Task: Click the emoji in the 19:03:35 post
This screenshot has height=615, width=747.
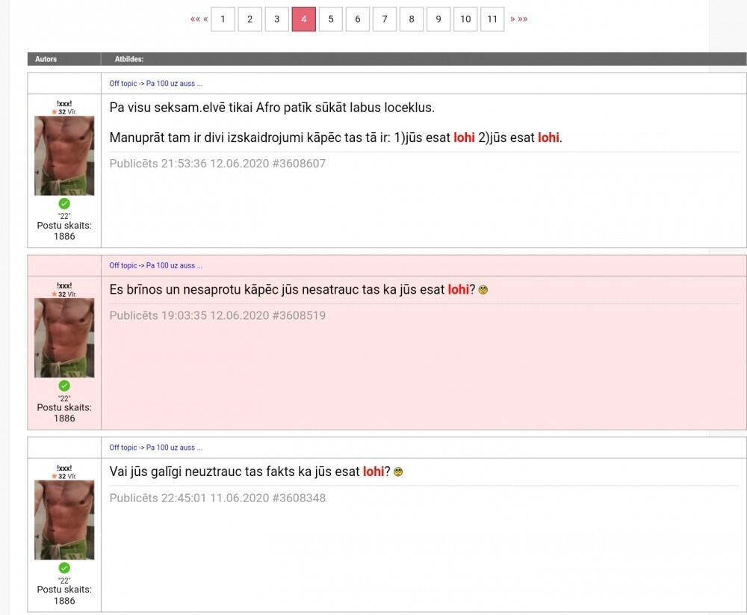Action: [x=483, y=290]
